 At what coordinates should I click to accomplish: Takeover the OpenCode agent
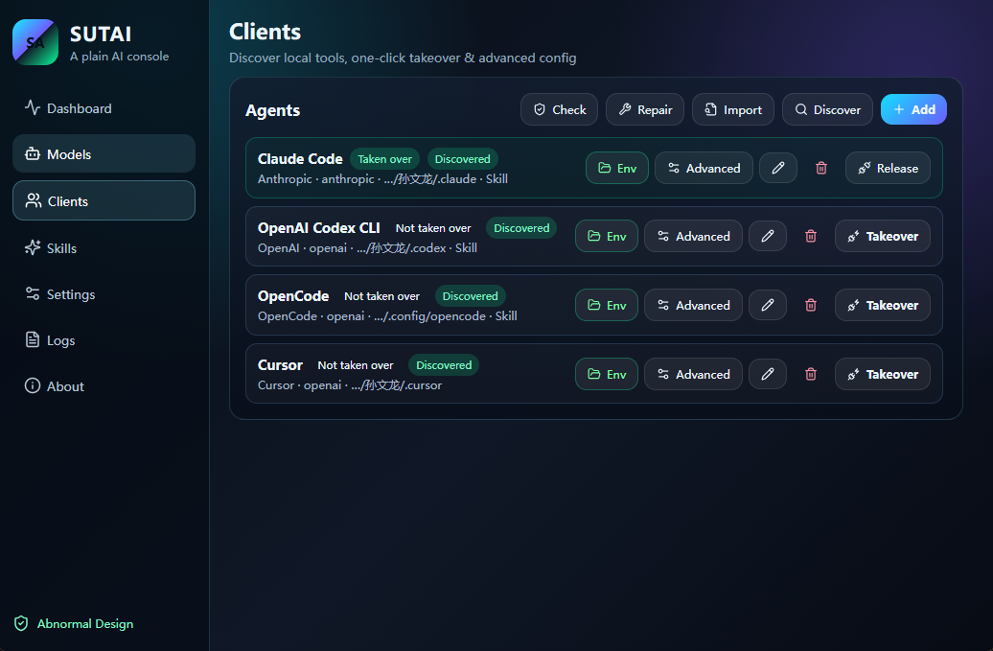[x=883, y=305]
